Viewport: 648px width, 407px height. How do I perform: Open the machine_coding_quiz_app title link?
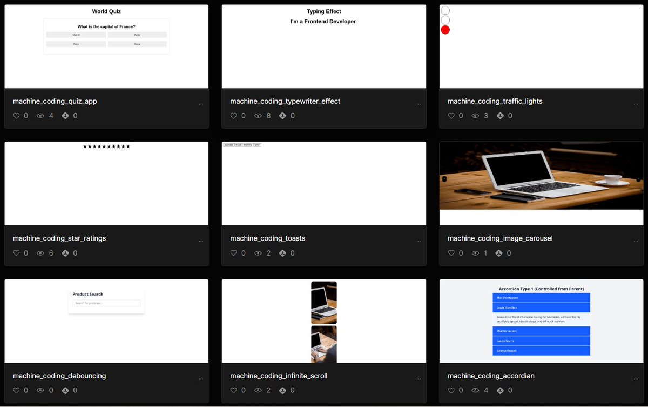click(x=55, y=101)
